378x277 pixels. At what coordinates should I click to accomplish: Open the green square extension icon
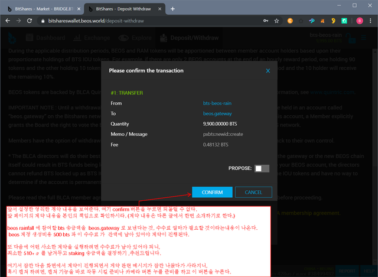point(344,21)
